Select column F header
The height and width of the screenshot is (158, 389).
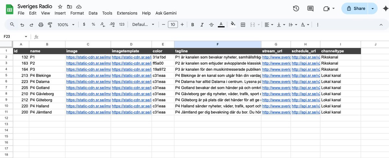218,44
